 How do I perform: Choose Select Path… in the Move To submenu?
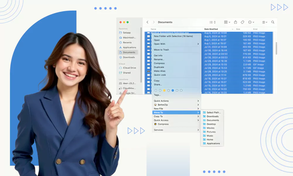(212, 112)
